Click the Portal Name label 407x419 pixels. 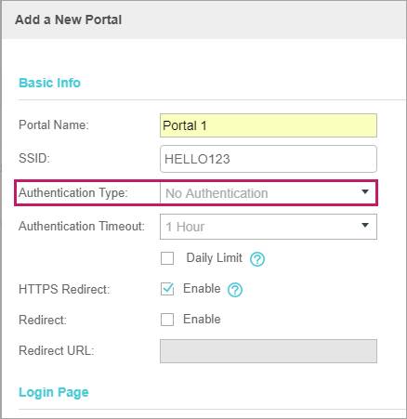[54, 125]
